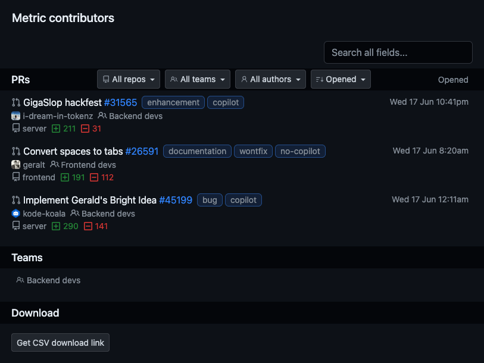Click team icon next to i-dream-in-tokenz
Image resolution: width=484 pixels, height=363 pixels.
(102, 116)
